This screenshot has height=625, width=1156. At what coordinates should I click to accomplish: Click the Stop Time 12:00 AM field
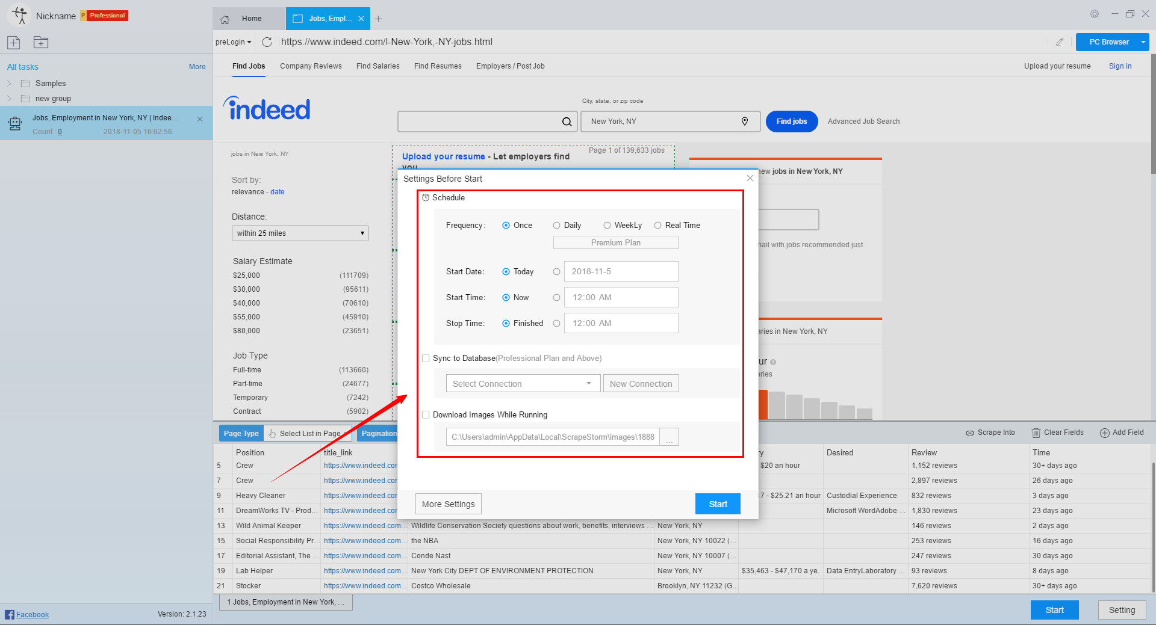(x=621, y=323)
